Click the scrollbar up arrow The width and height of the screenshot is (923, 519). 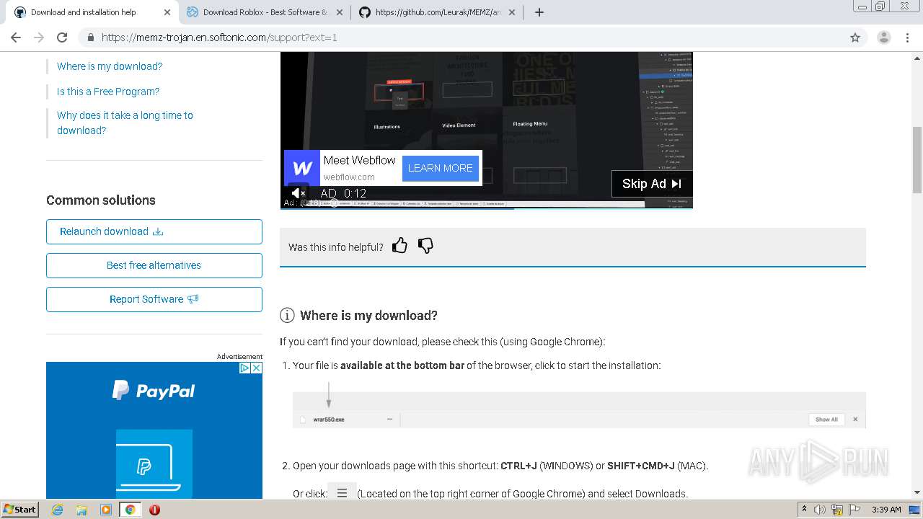coord(917,57)
